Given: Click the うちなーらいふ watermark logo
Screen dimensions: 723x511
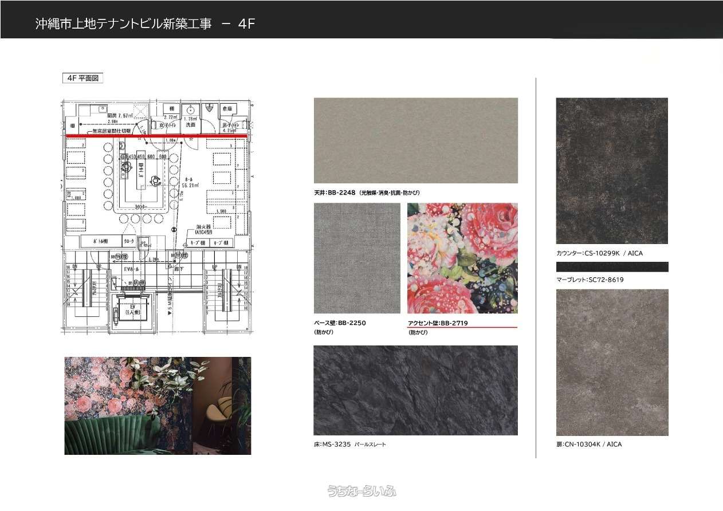Looking at the screenshot, I should click(361, 491).
